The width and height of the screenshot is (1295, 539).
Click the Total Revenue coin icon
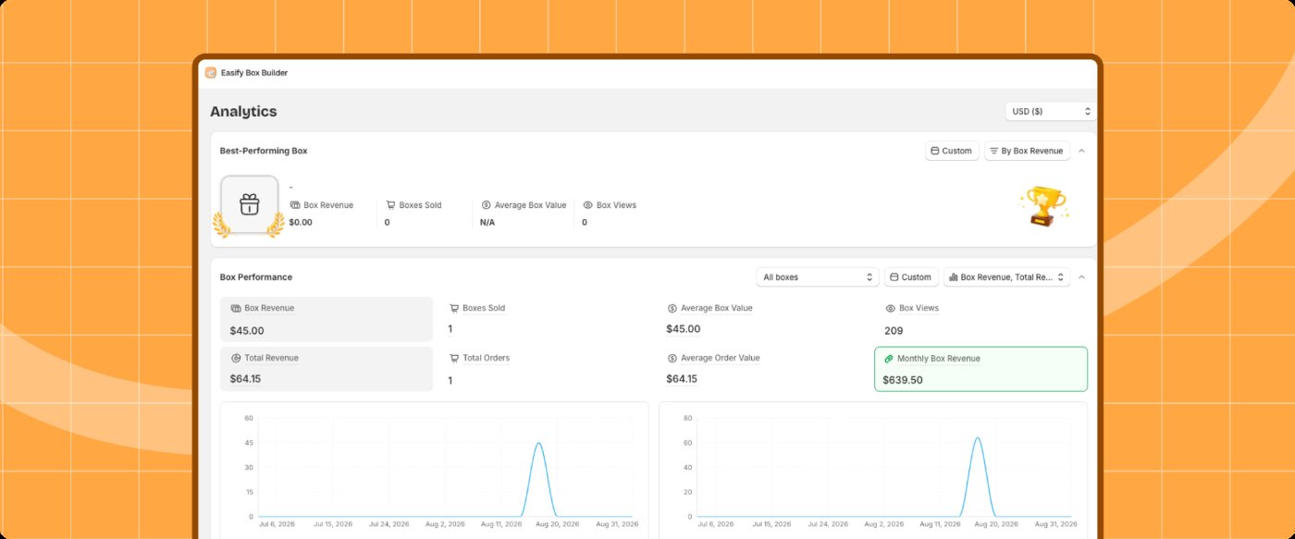(x=236, y=358)
